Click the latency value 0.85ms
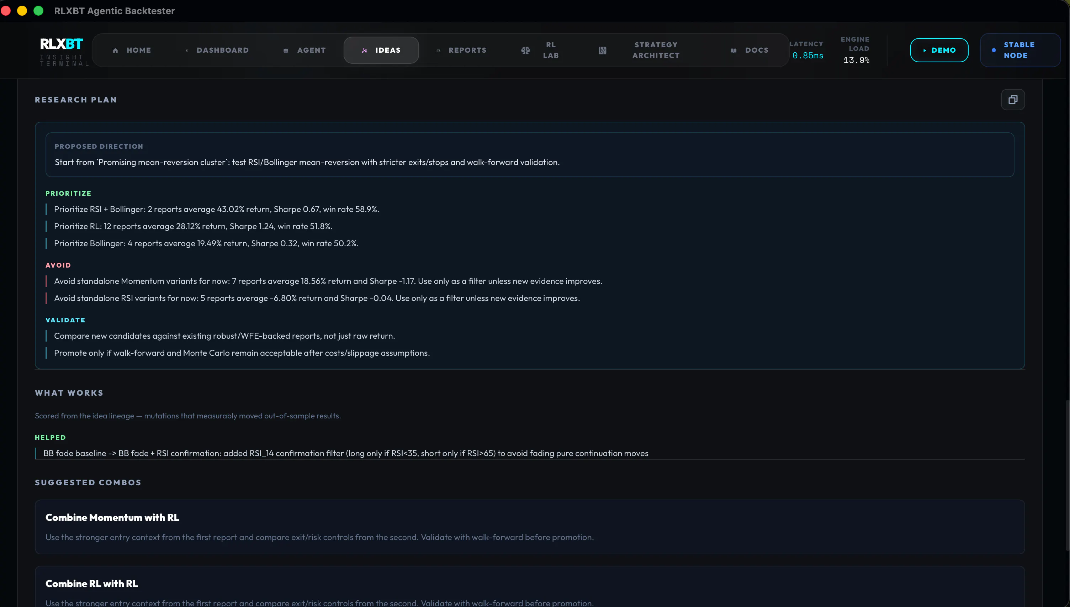Viewport: 1070px width, 607px height. coord(807,56)
